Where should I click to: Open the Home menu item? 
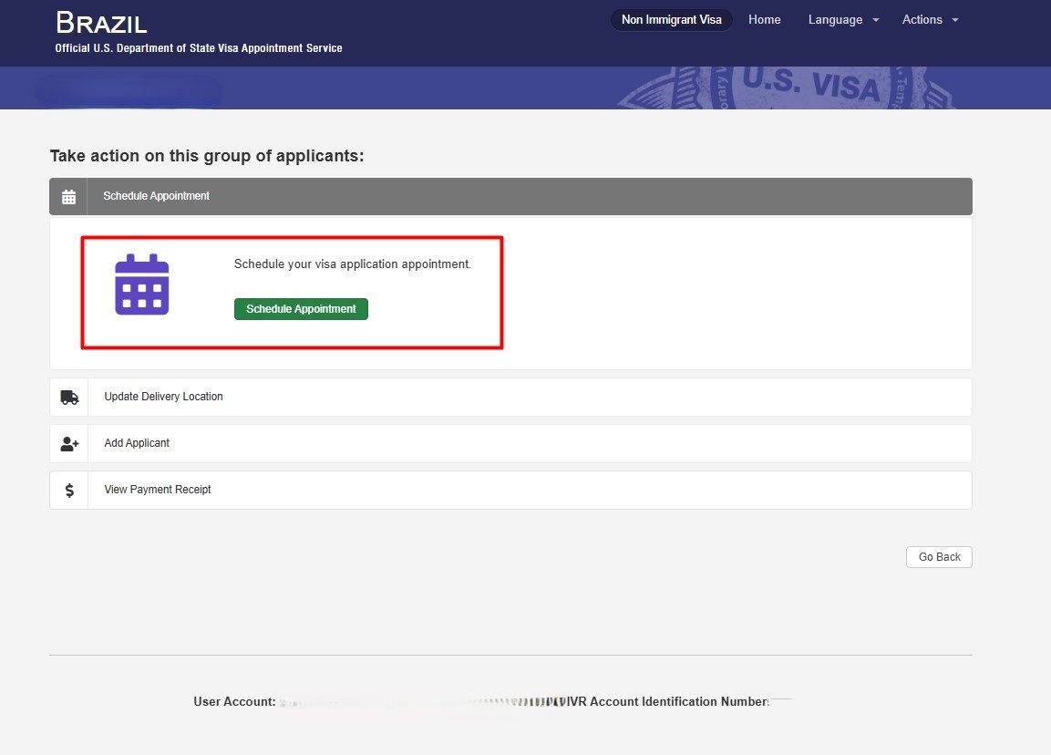(x=764, y=19)
